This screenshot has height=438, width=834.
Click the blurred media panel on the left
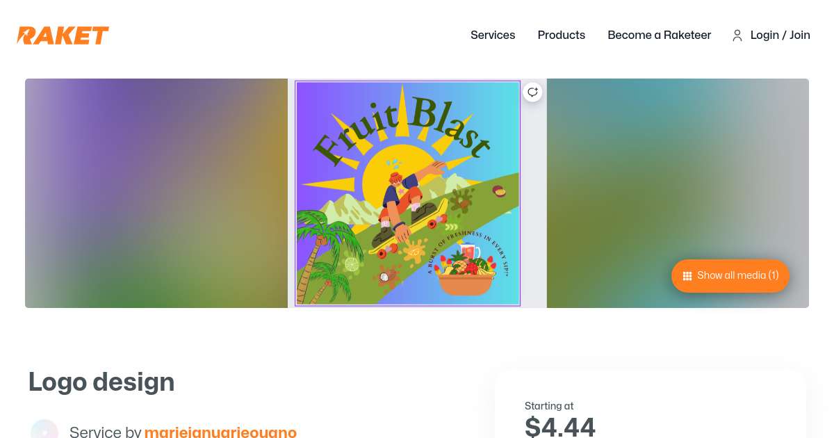tap(156, 193)
